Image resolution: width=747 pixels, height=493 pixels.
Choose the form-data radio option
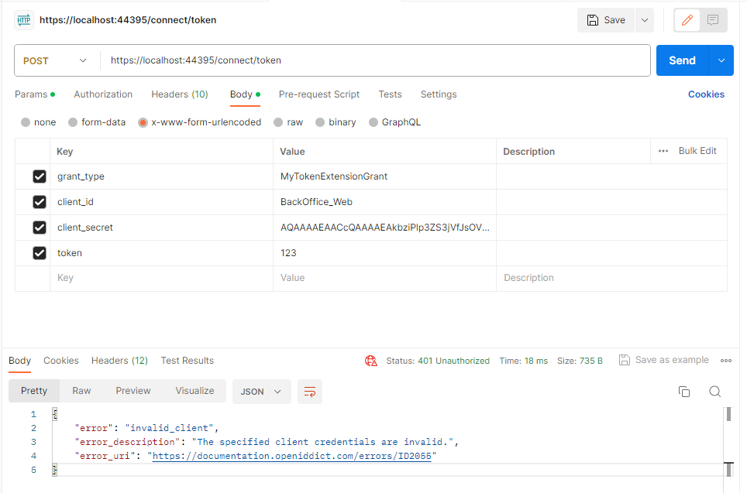click(x=73, y=122)
